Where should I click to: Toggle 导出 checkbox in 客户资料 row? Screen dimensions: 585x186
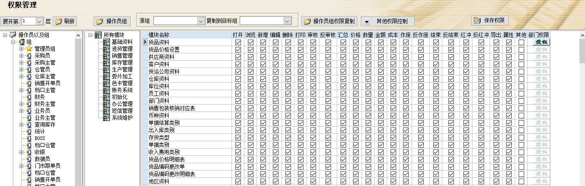tap(497, 64)
